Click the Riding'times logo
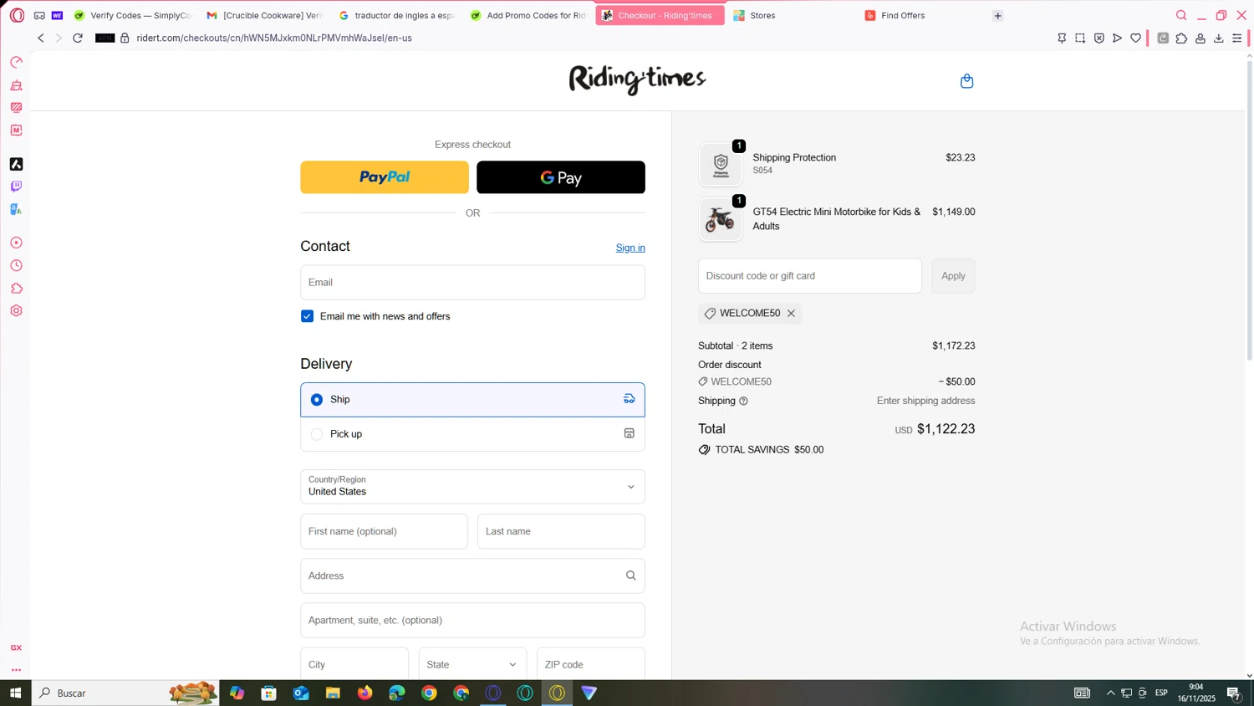Image resolution: width=1254 pixels, height=706 pixels. coord(637,79)
